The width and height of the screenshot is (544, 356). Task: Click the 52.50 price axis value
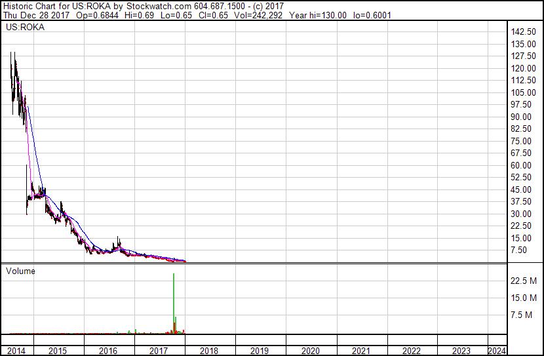point(521,177)
